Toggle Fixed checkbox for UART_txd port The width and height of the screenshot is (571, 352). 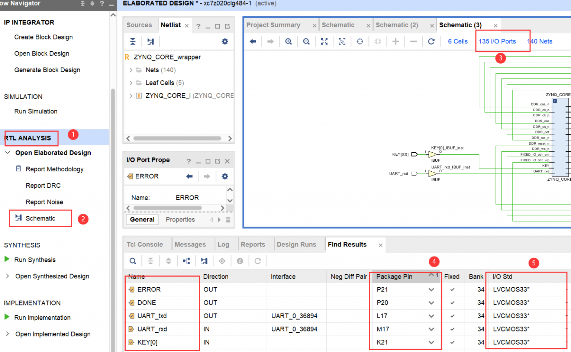click(452, 316)
